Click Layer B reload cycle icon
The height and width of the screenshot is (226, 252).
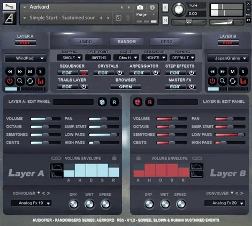[x=233, y=81]
